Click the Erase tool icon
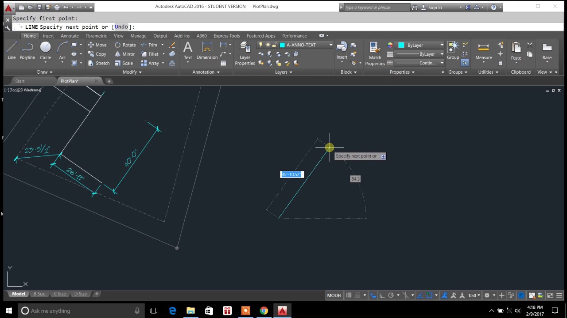Image resolution: width=567 pixels, height=318 pixels. (172, 45)
